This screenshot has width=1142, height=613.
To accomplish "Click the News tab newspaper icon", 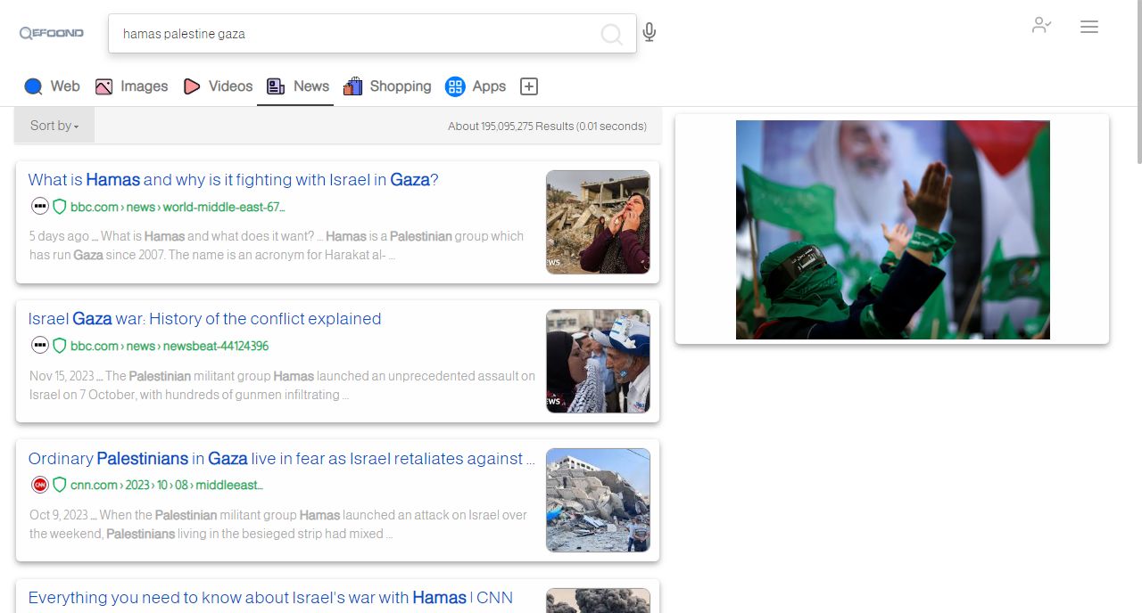I will [276, 86].
